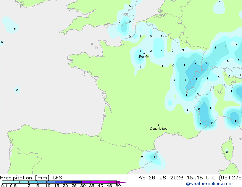Click the GFS model label

tap(57, 178)
